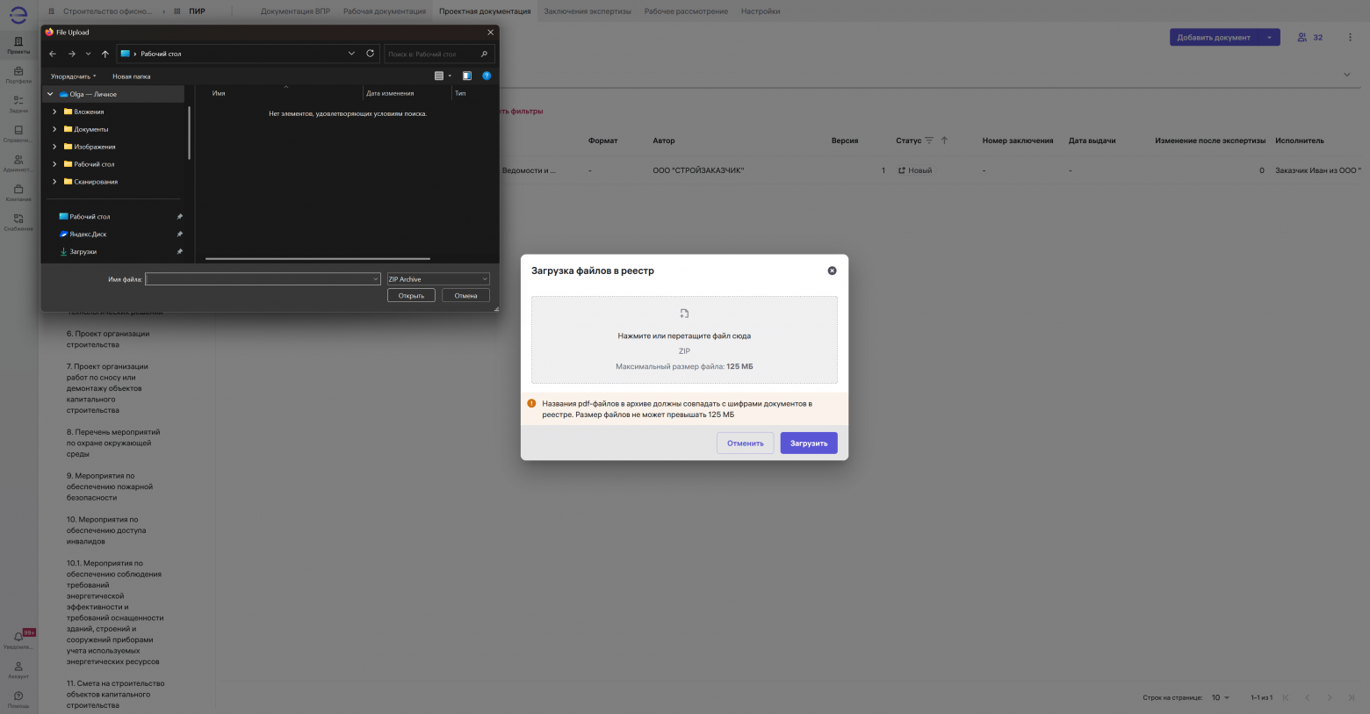Unpin Загрузки from quick access
Viewport: 1370px width, 714px height.
tap(180, 252)
